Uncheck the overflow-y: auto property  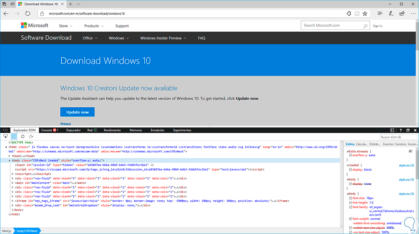[x=351, y=155]
